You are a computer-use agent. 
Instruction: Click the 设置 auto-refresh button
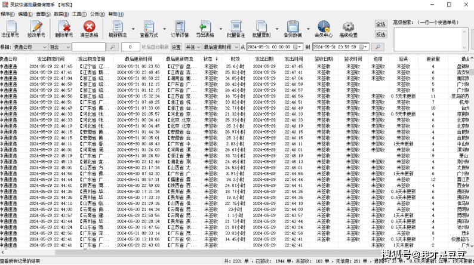(x=176, y=47)
